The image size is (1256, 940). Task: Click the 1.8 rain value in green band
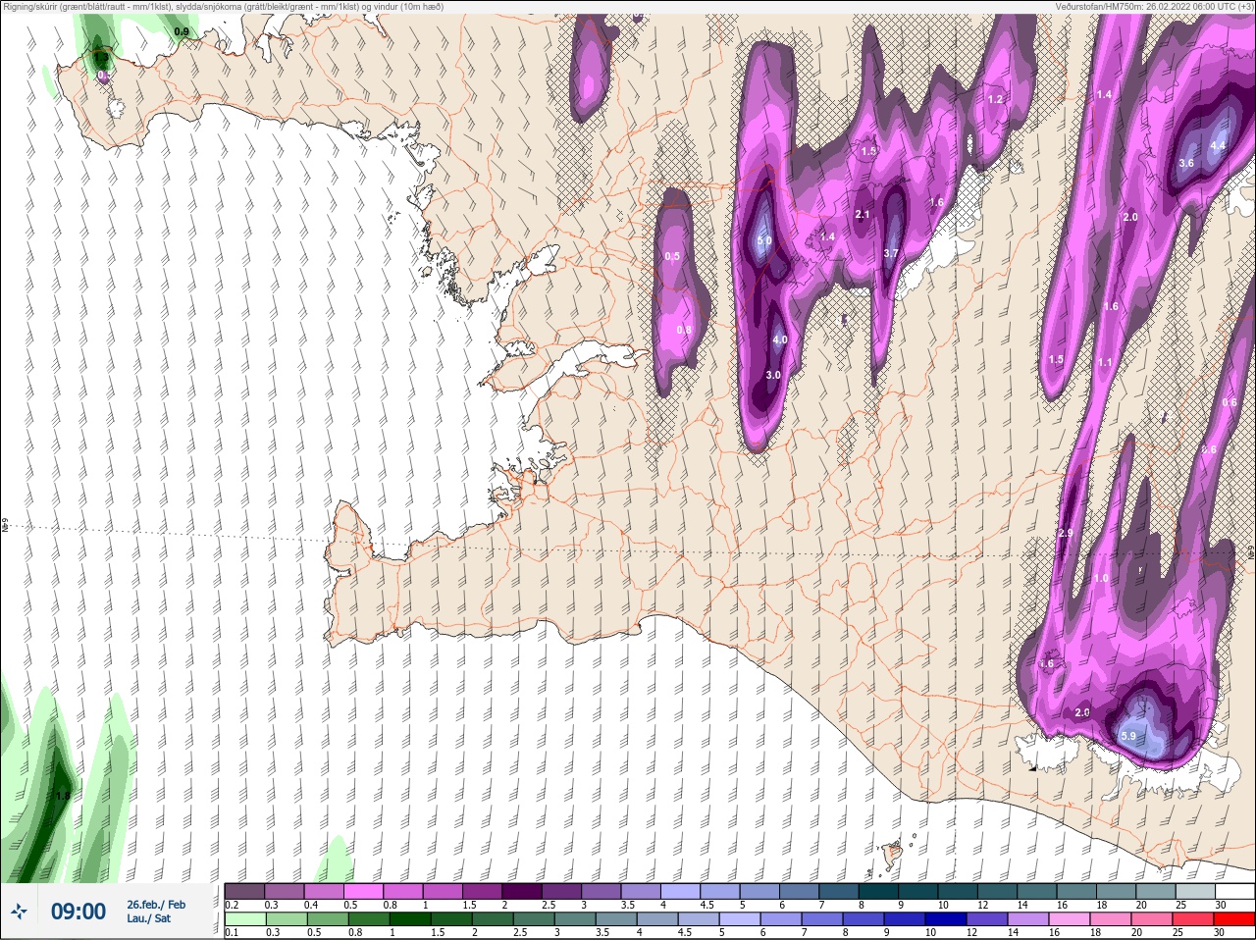point(63,797)
